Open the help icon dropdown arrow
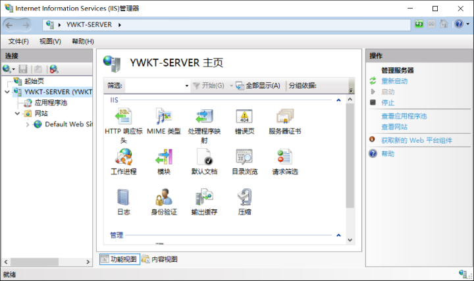This screenshot has width=474, height=281. [468, 24]
